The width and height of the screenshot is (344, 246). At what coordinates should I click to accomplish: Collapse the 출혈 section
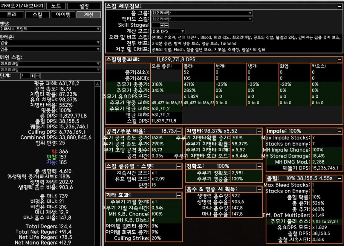coord(339,178)
